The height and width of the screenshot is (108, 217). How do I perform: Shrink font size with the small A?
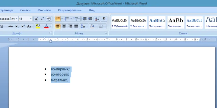point(42,19)
